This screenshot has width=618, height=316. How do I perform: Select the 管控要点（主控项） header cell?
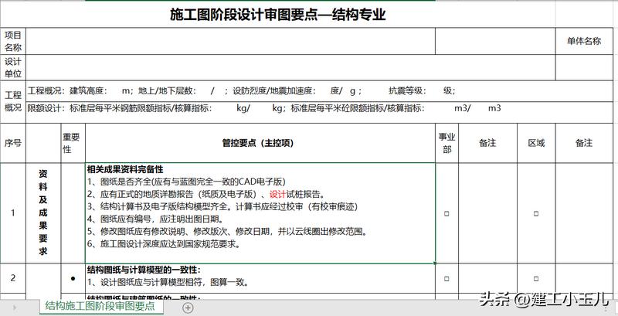click(260, 143)
